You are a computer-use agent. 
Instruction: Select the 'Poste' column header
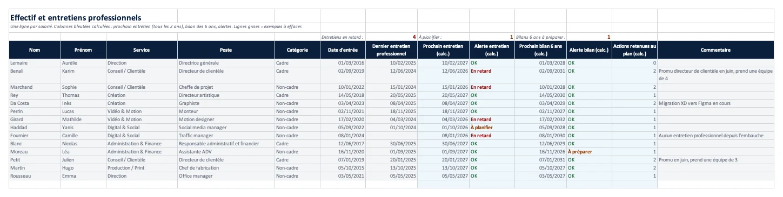coord(226,50)
